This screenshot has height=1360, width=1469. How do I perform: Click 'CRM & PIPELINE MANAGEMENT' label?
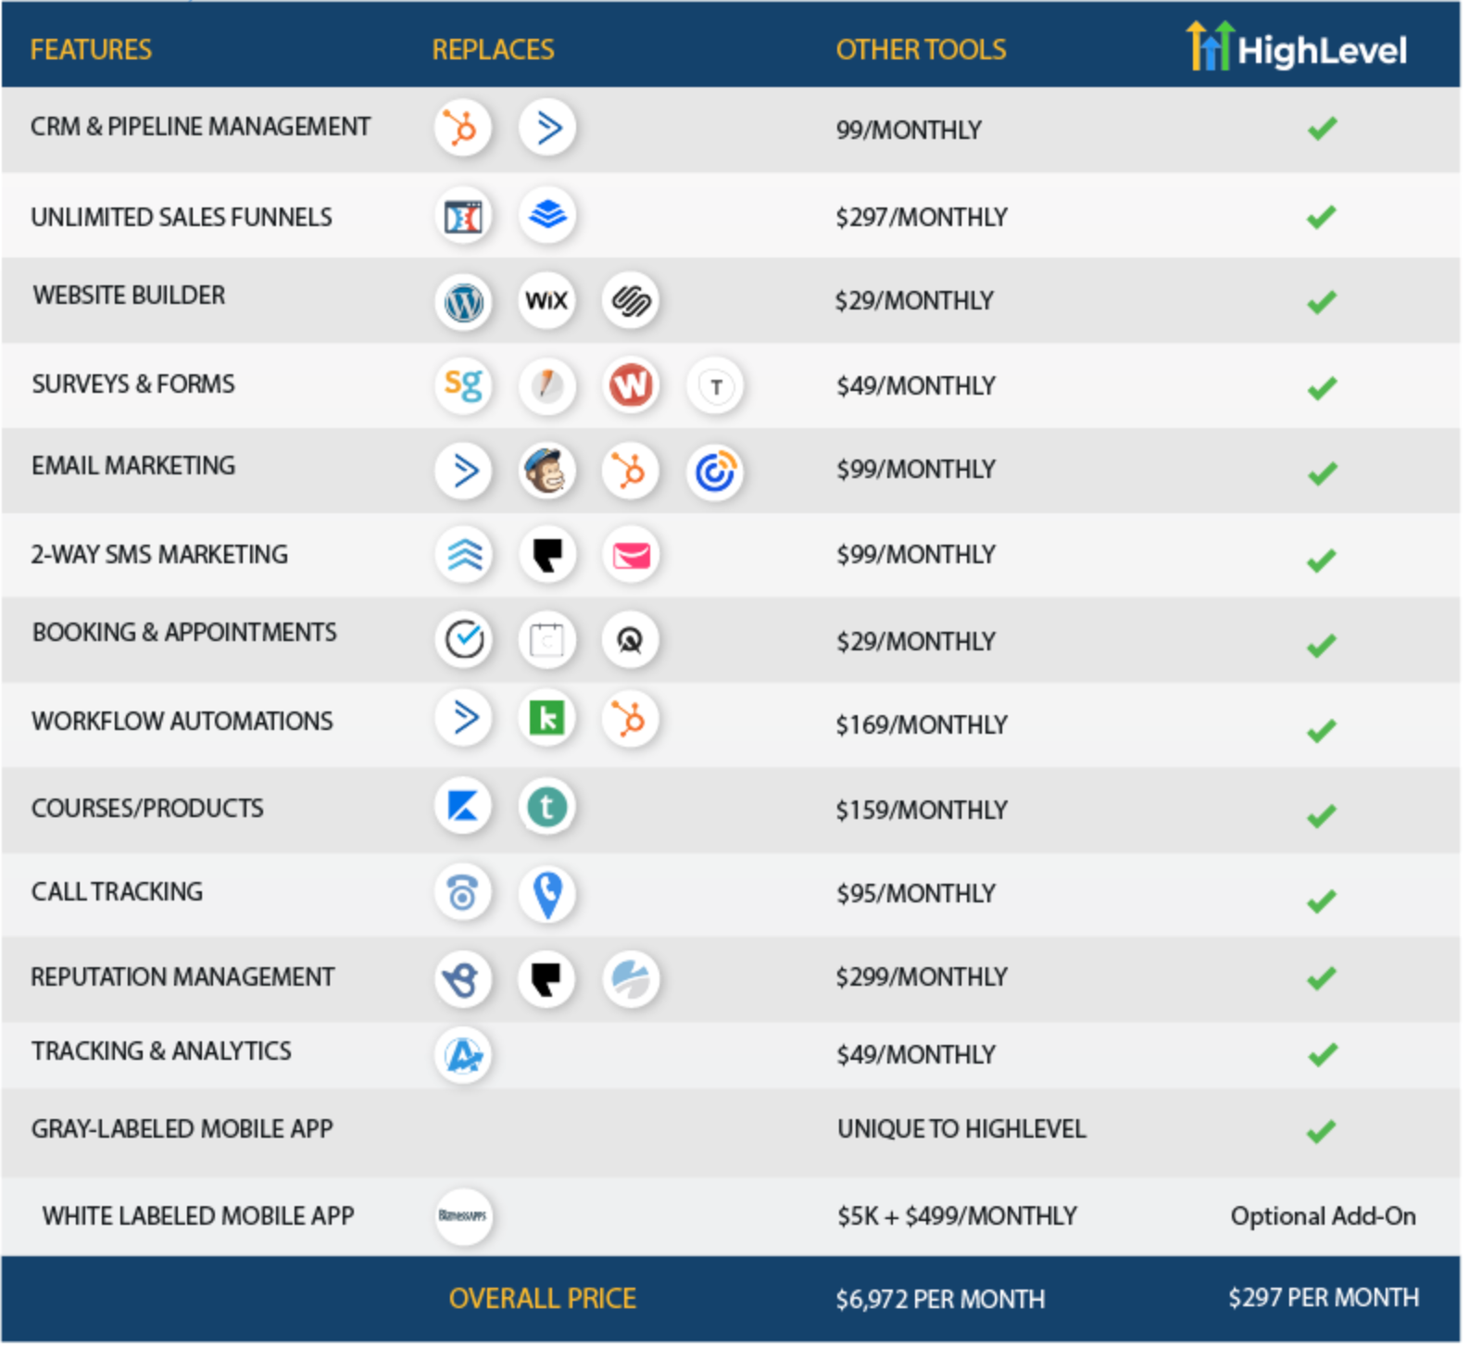point(200,127)
